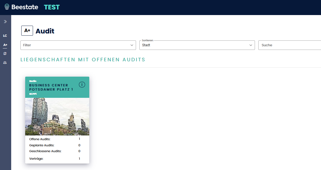
Task: Click the chevron arrow of the Sortieren box
Action: point(251,45)
